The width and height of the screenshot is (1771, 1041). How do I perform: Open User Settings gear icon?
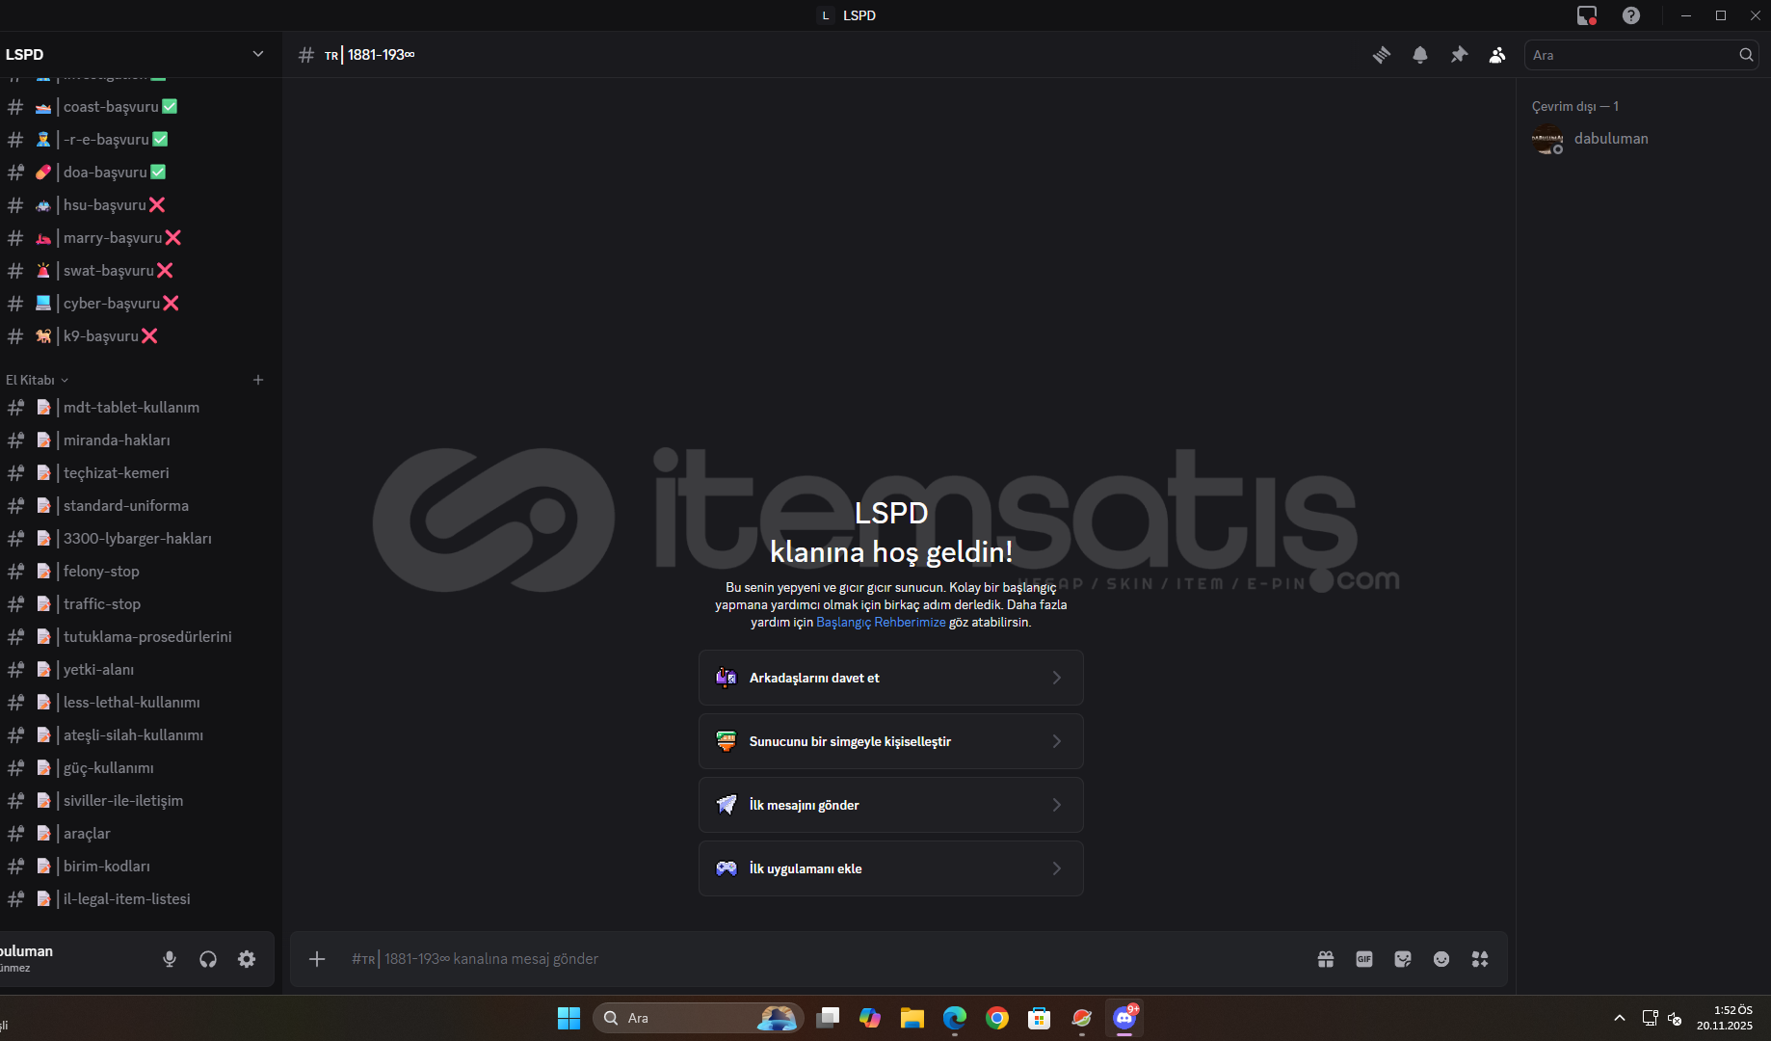[247, 959]
